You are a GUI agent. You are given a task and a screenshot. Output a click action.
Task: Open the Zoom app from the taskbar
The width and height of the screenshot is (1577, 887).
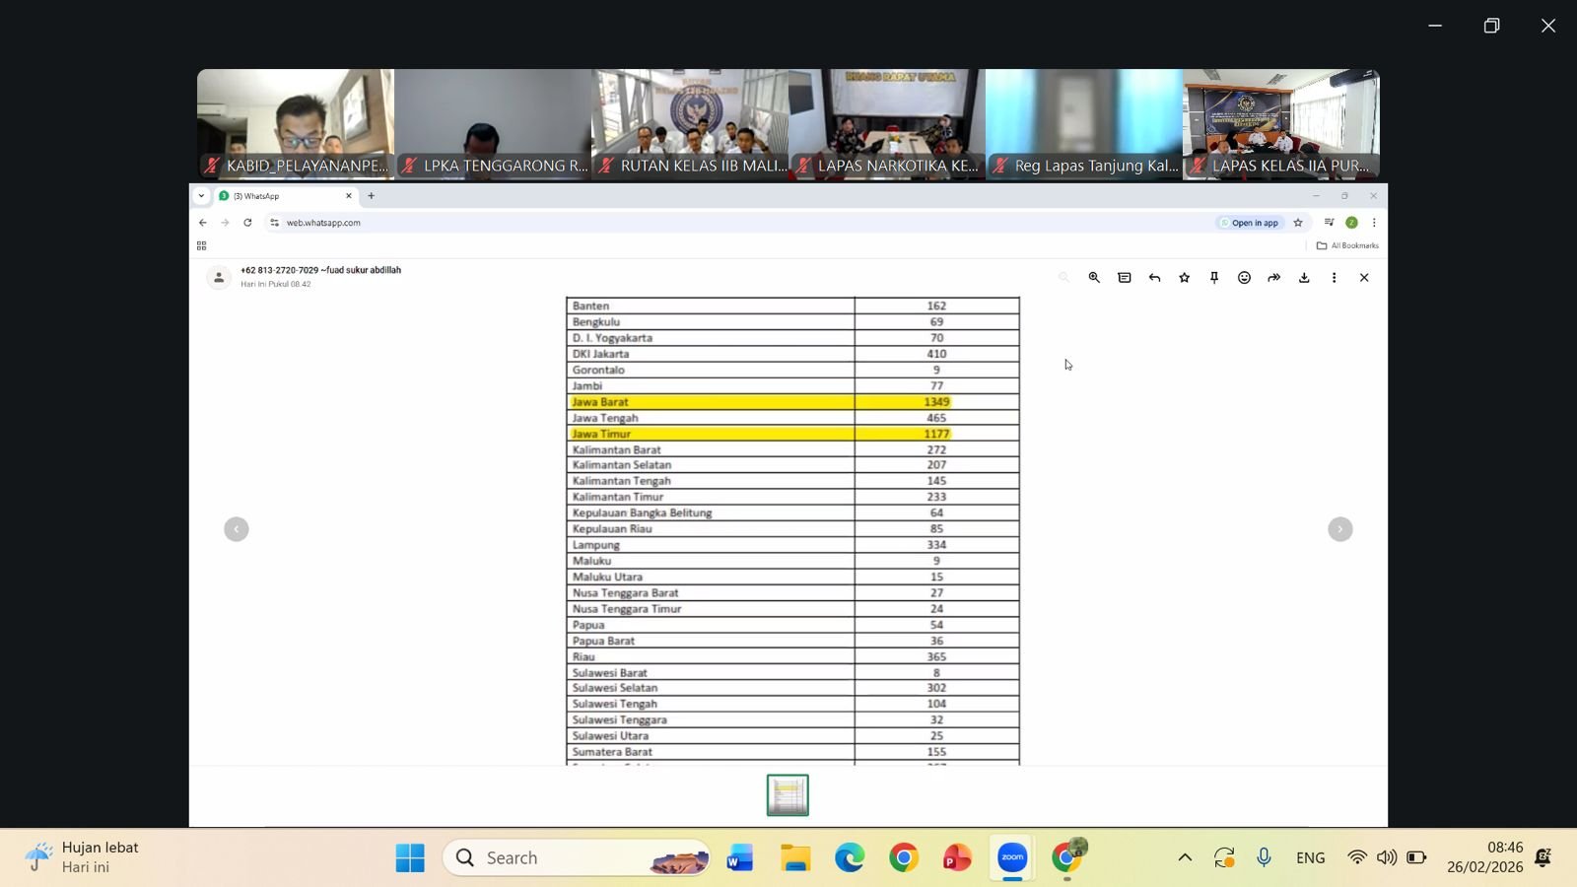1012,857
